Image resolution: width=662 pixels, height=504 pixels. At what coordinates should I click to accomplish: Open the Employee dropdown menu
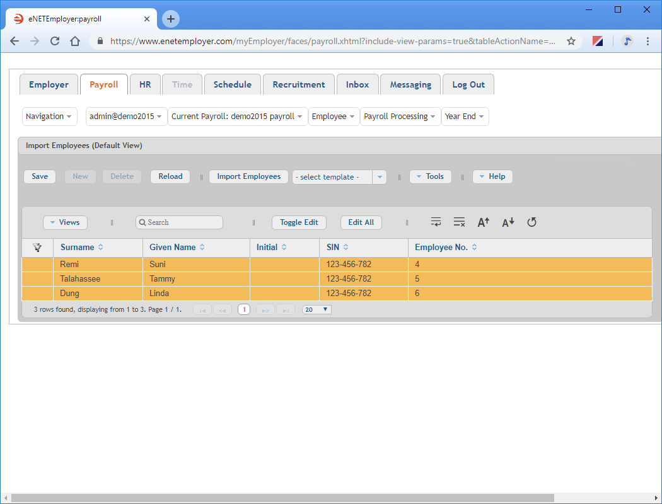pos(334,117)
